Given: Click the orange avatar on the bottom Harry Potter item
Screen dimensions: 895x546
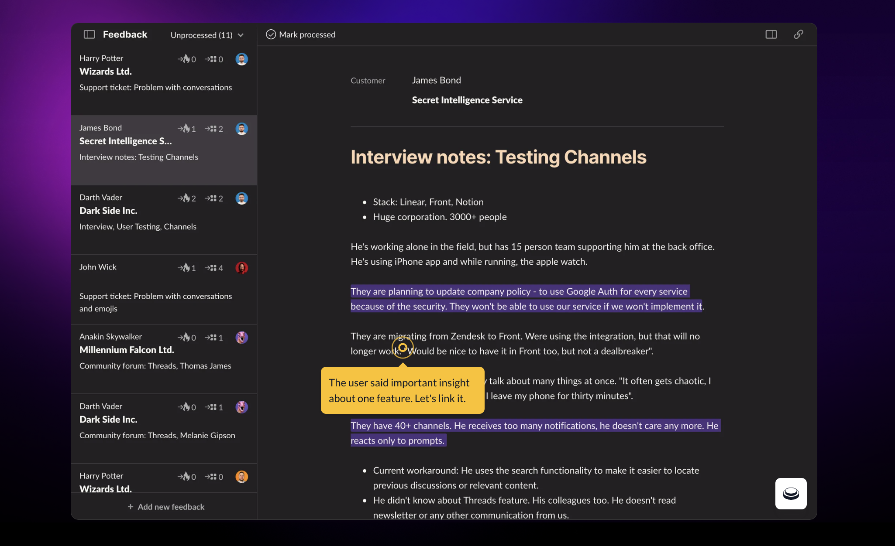Looking at the screenshot, I should (242, 477).
